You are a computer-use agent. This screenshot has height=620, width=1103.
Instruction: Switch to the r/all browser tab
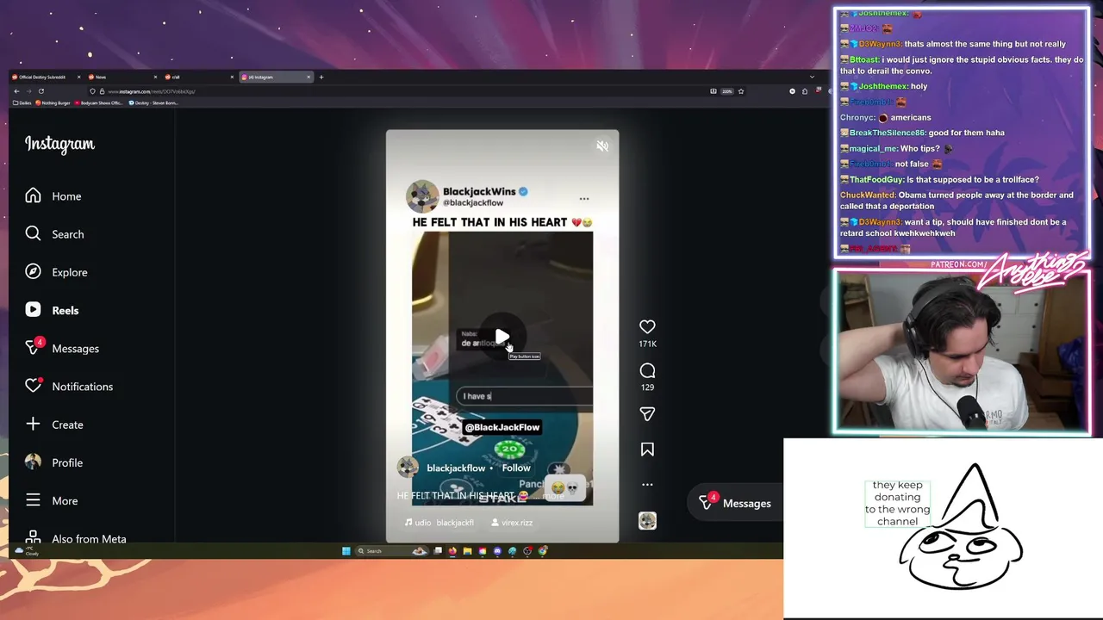[199, 77]
